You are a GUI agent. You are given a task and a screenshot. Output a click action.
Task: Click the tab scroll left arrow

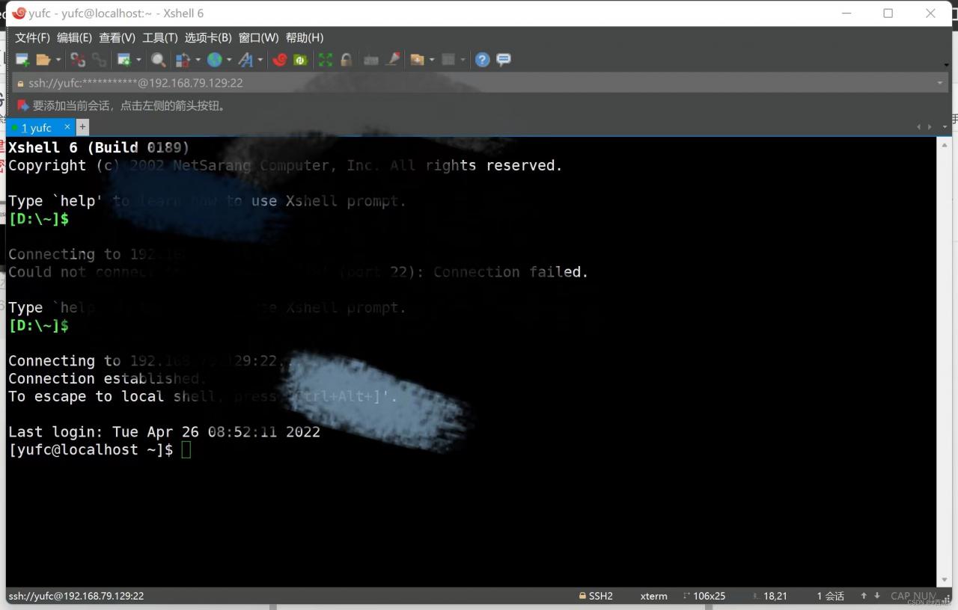[x=919, y=127]
